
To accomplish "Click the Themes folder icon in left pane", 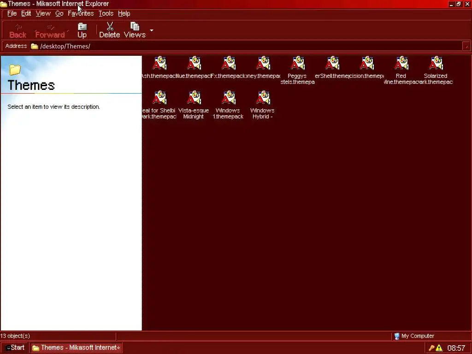I will click(x=15, y=70).
